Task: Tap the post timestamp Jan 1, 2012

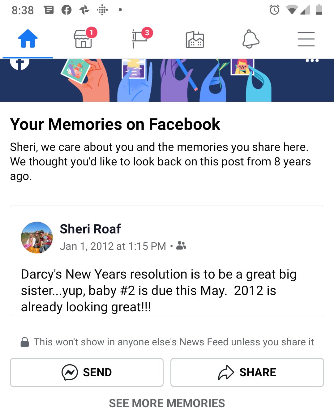Action: pos(113,246)
